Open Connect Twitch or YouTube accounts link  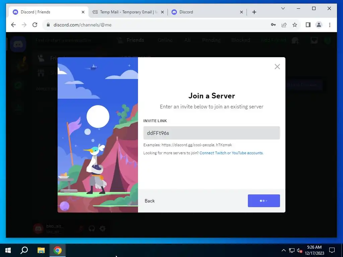pos(231,153)
